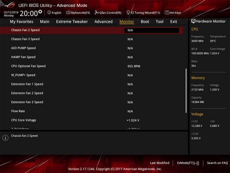Change language via English button
The height and width of the screenshot is (173, 230).
(x=54, y=12)
